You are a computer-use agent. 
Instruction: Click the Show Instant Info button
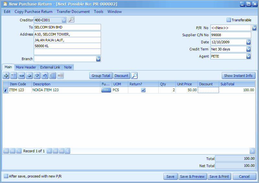238,76
